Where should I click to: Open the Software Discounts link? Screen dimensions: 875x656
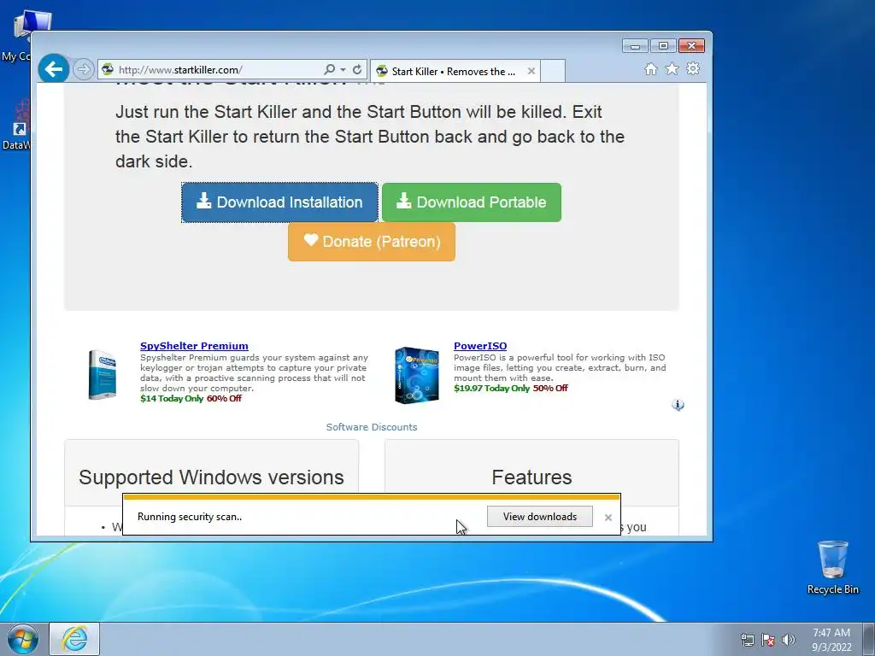coord(372,427)
